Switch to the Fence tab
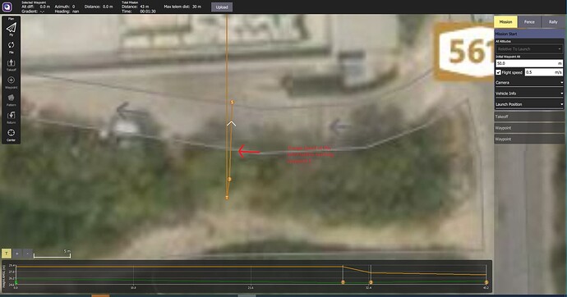The height and width of the screenshot is (297, 567). [x=529, y=21]
